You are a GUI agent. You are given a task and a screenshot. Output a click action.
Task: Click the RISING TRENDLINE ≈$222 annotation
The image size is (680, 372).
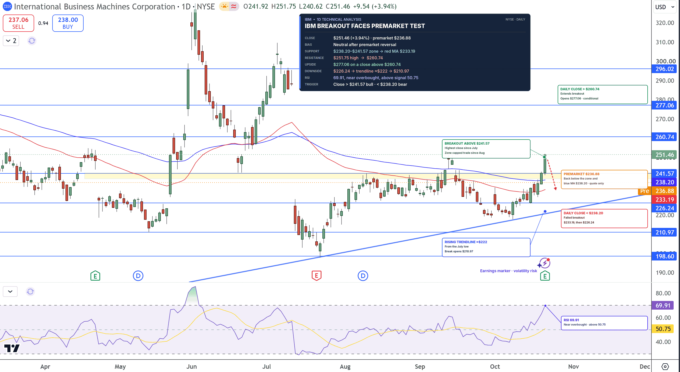pyautogui.click(x=486, y=247)
